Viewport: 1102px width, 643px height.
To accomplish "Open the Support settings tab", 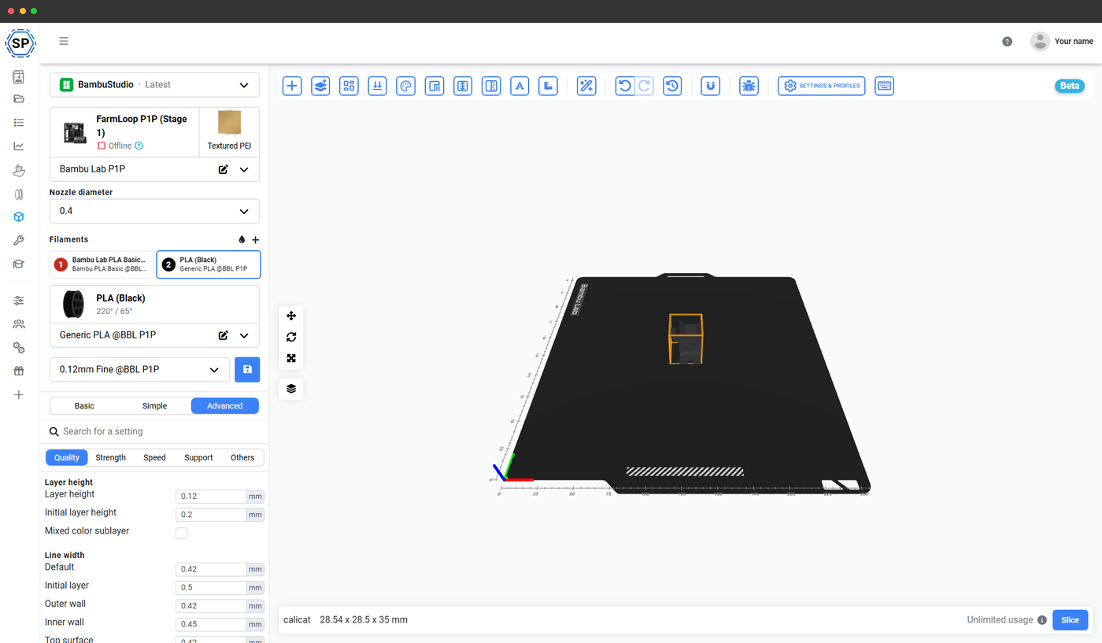I will point(198,457).
